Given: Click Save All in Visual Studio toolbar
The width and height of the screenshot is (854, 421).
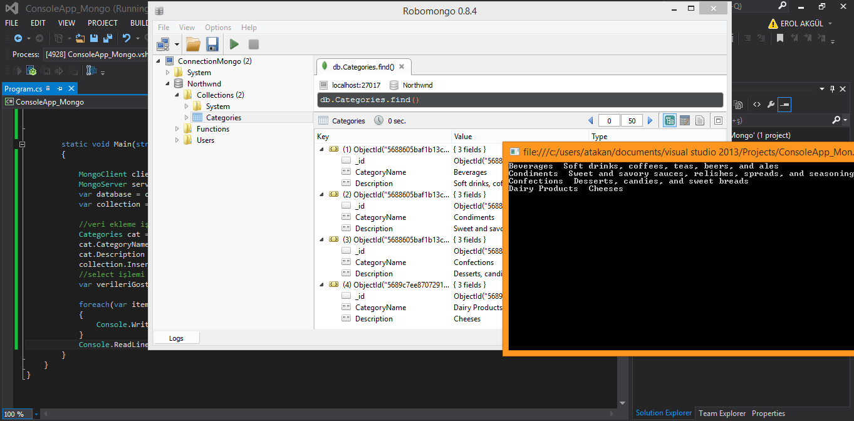Looking at the screenshot, I should pos(107,38).
